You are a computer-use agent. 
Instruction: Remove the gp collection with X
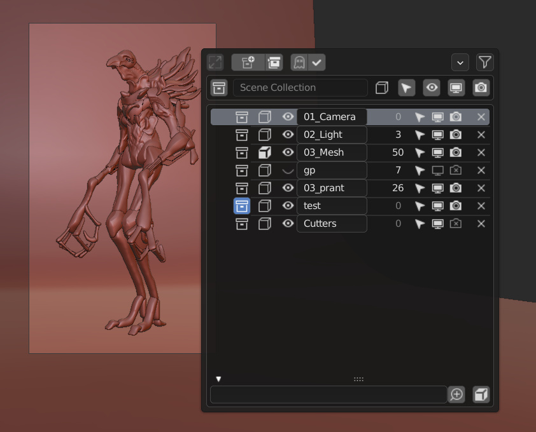(x=481, y=170)
